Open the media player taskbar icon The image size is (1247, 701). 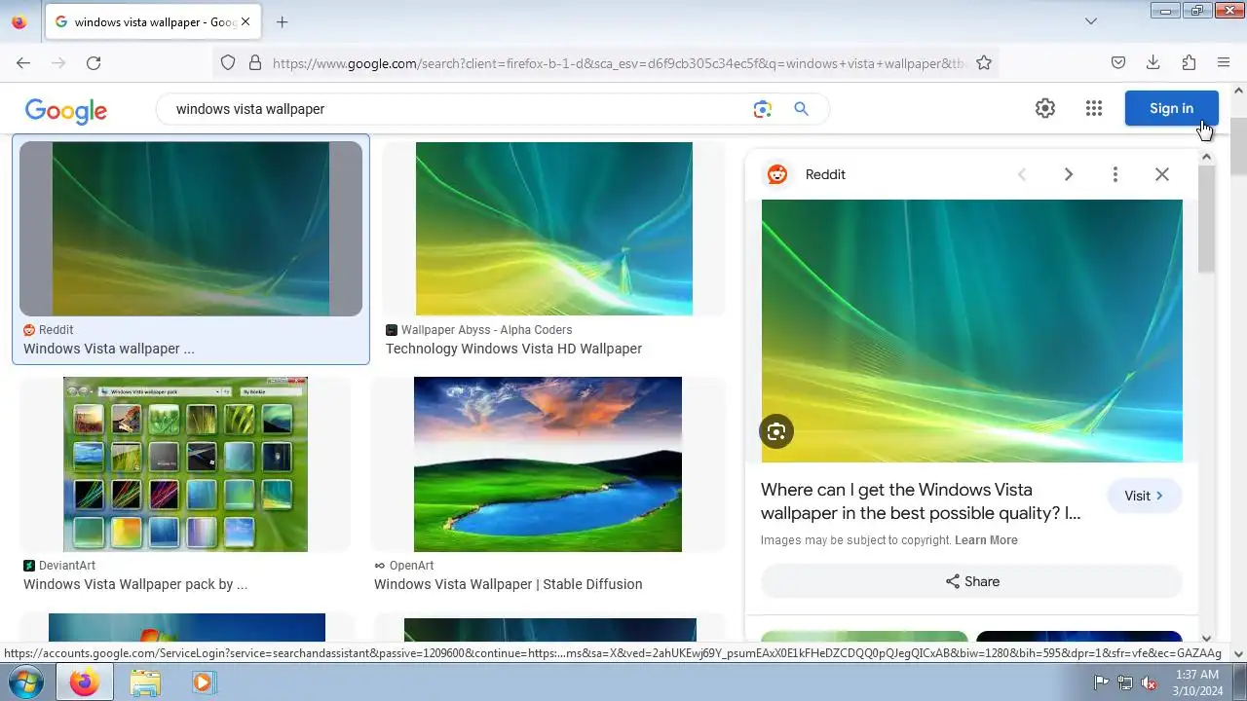tap(203, 682)
